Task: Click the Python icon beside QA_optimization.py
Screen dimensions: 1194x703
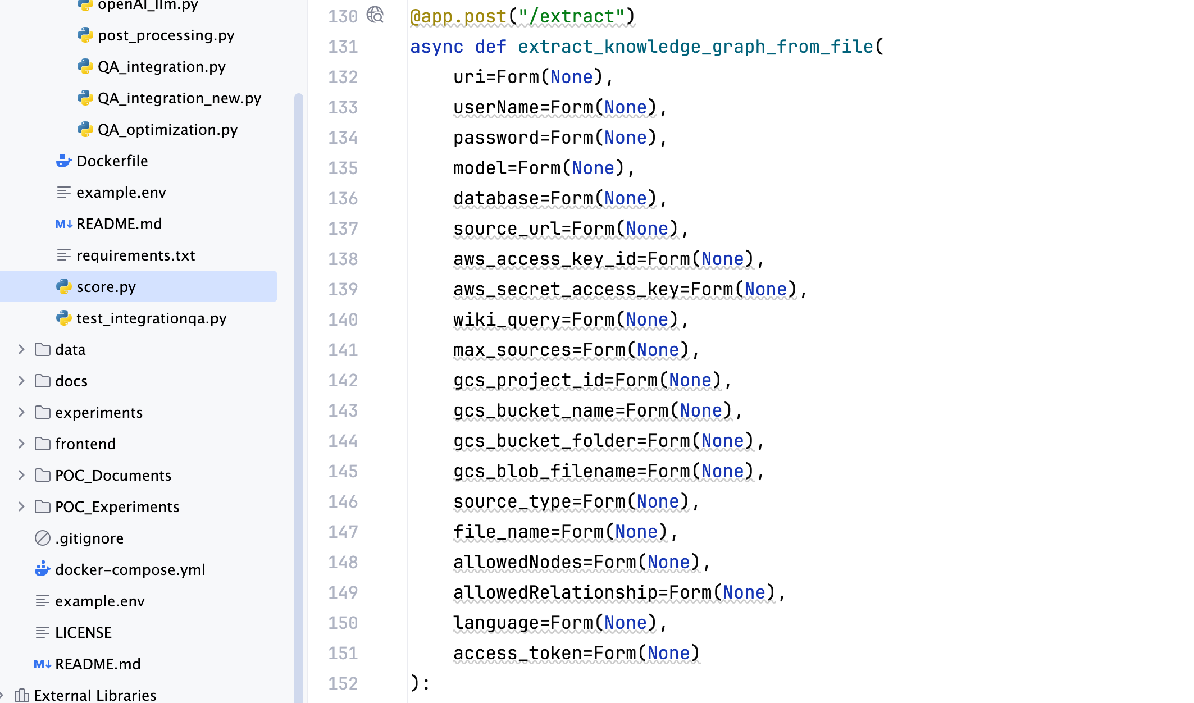Action: point(85,130)
